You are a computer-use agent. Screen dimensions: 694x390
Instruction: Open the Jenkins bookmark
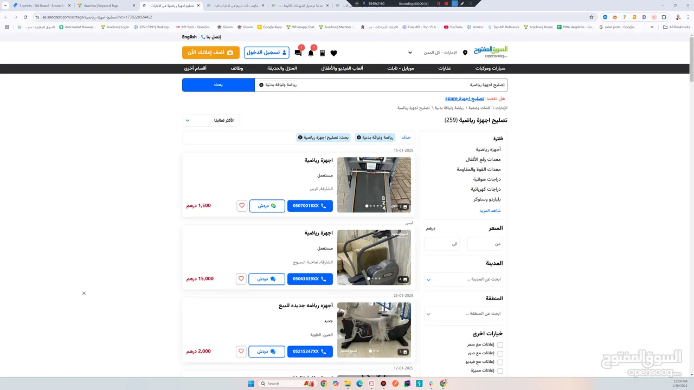(475, 27)
